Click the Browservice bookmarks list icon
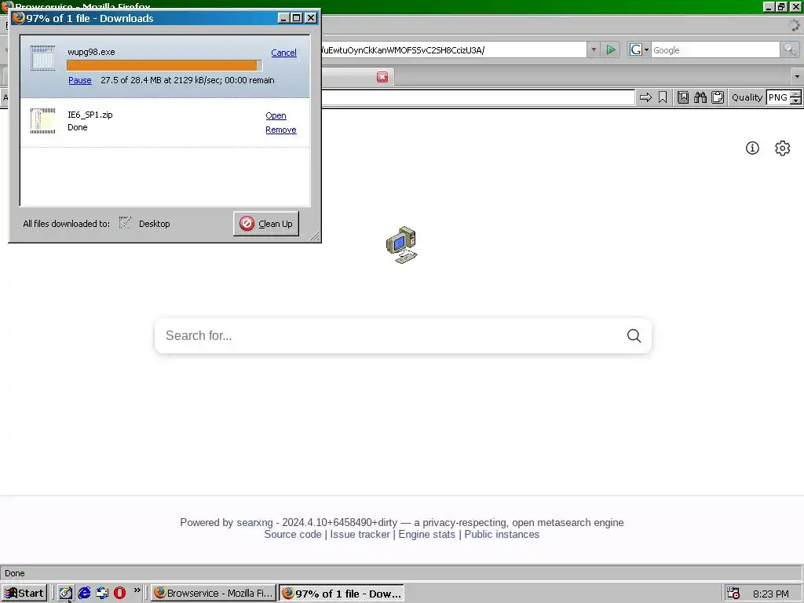 click(x=683, y=97)
